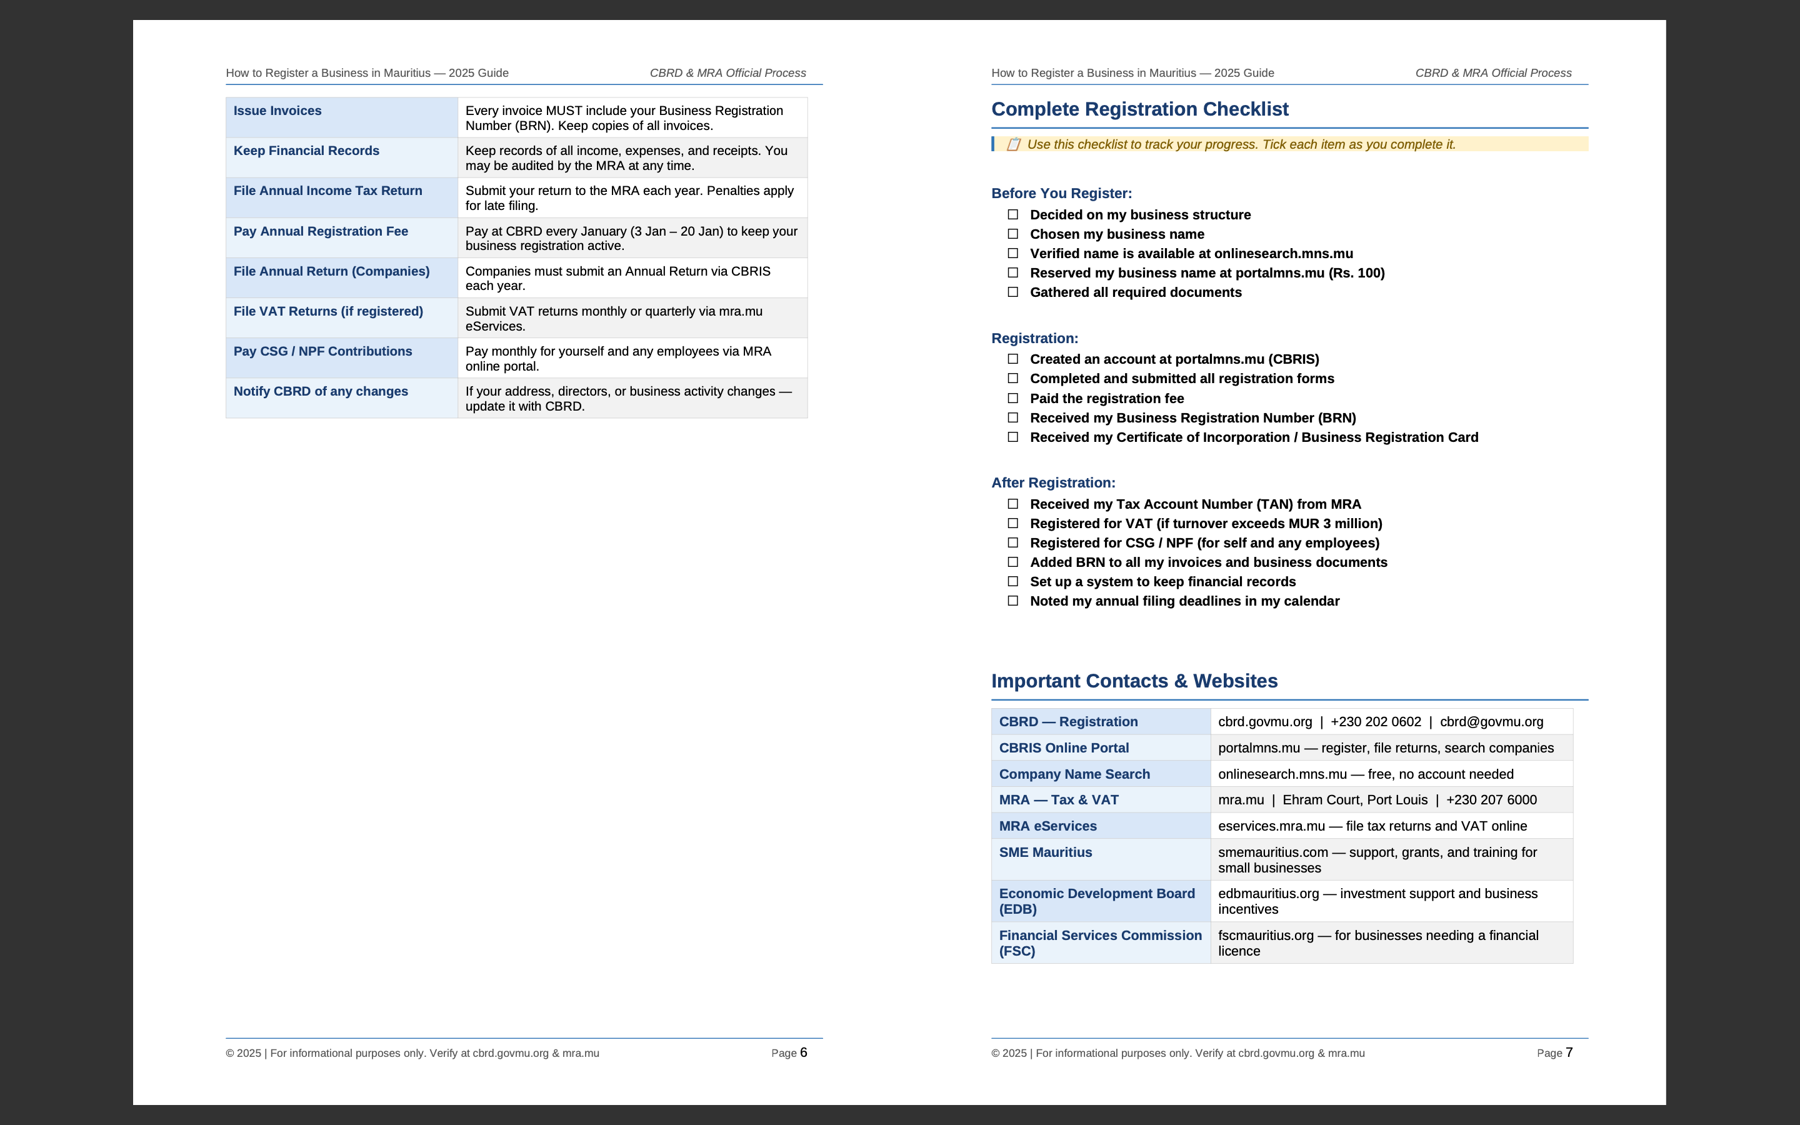Select the 'After Registration:' subheading
The width and height of the screenshot is (1800, 1125).
coord(1053,483)
